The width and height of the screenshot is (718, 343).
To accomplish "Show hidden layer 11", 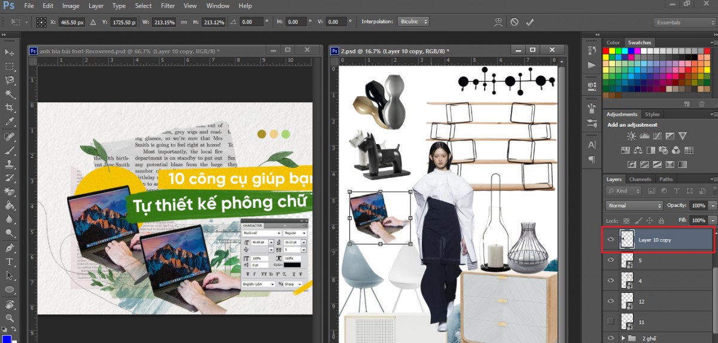I will pyautogui.click(x=610, y=322).
